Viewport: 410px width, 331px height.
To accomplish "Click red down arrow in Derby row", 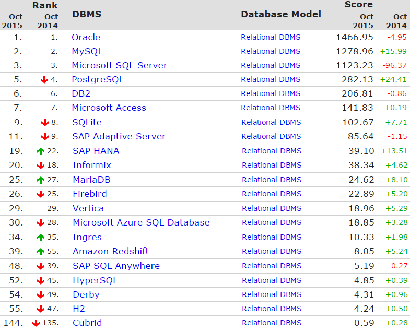I will click(x=41, y=294).
